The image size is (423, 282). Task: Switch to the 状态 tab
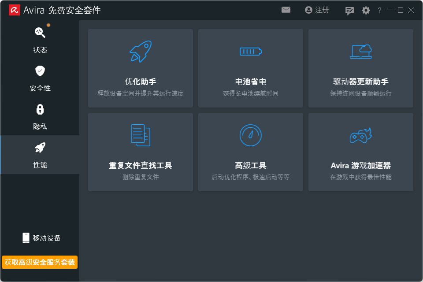click(x=40, y=39)
